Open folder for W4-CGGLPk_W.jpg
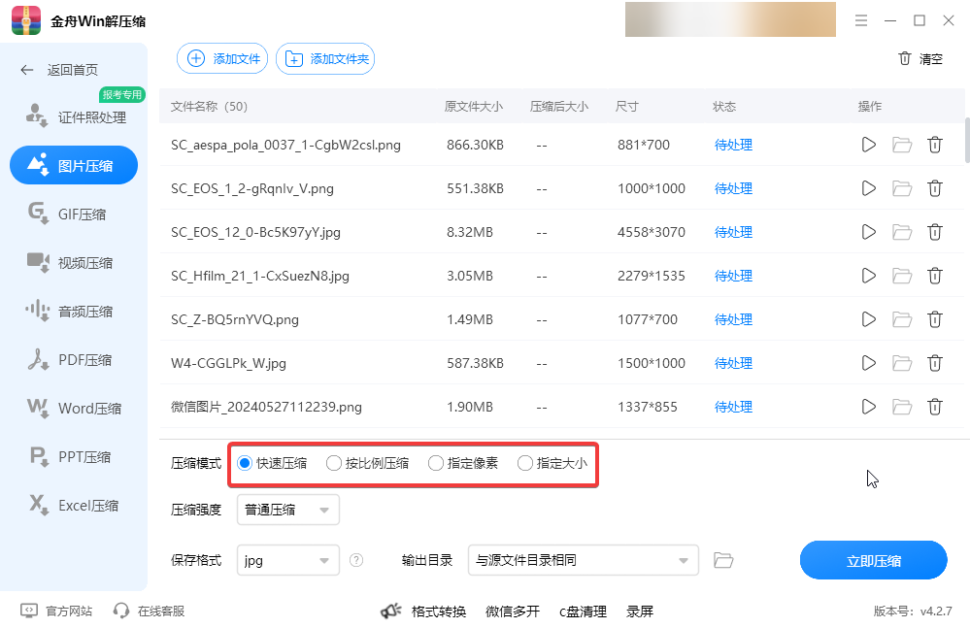This screenshot has height=628, width=970. [x=902, y=363]
